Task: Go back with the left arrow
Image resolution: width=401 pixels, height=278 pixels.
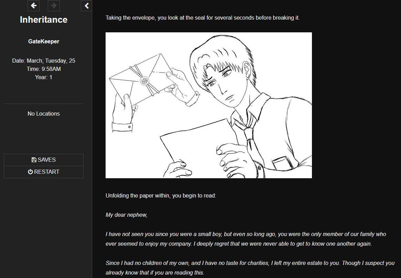Action: [33, 6]
